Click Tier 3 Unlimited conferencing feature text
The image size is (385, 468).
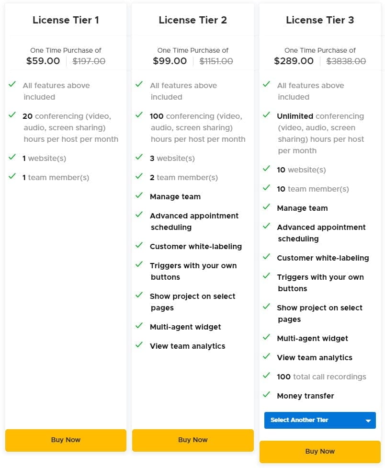coord(320,134)
